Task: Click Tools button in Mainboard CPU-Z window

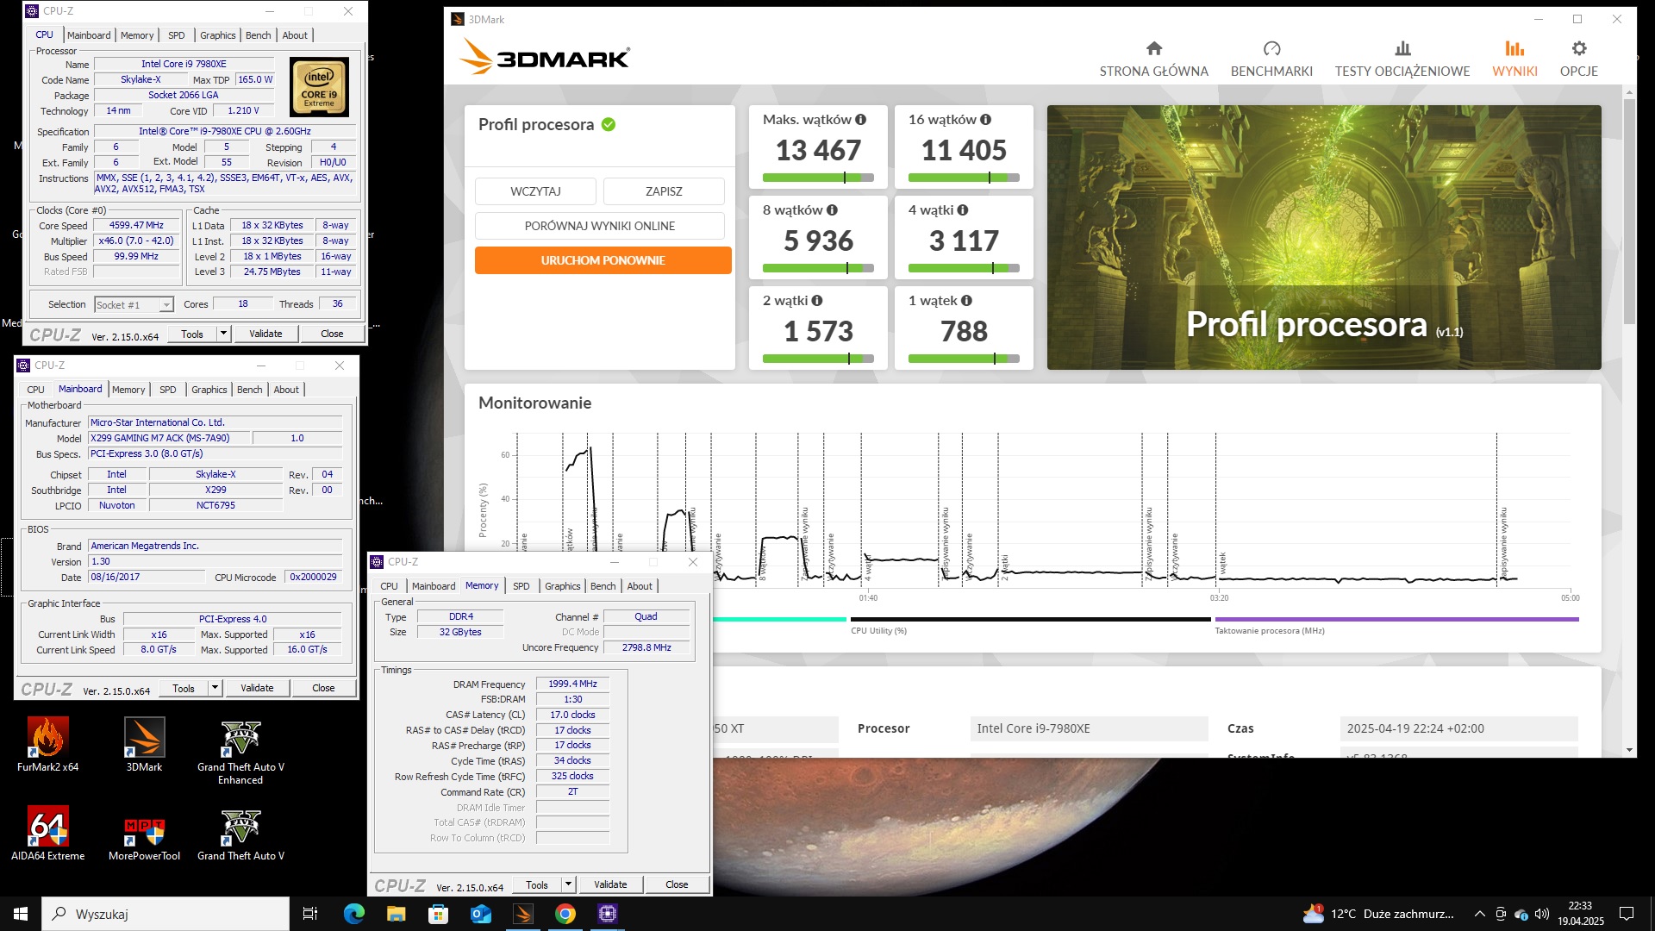Action: tap(183, 688)
